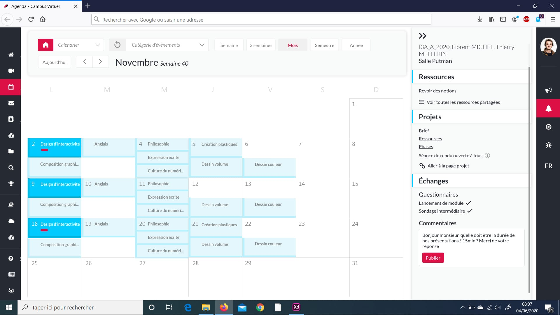Select the Année view tab
The height and width of the screenshot is (315, 560).
[x=356, y=45]
